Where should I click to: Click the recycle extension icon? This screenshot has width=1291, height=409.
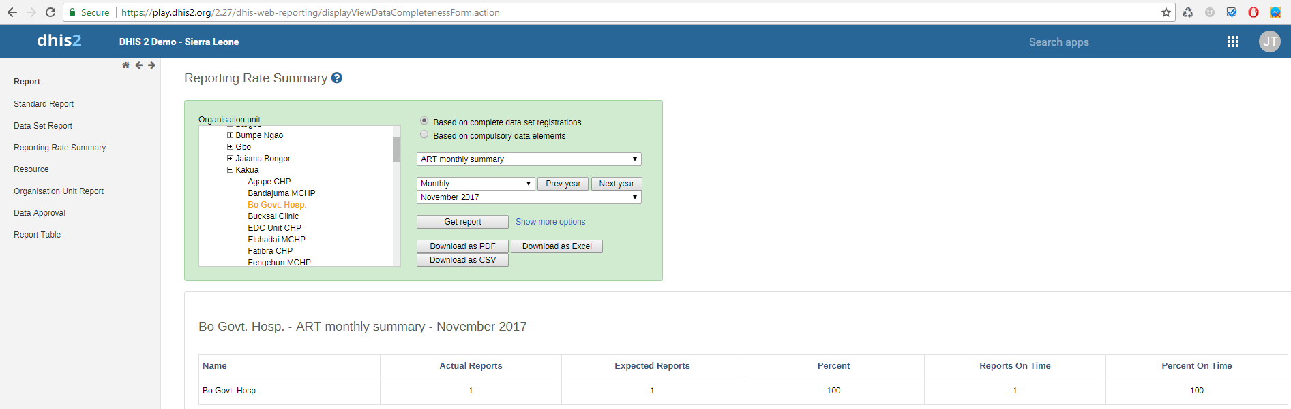[x=1188, y=12]
